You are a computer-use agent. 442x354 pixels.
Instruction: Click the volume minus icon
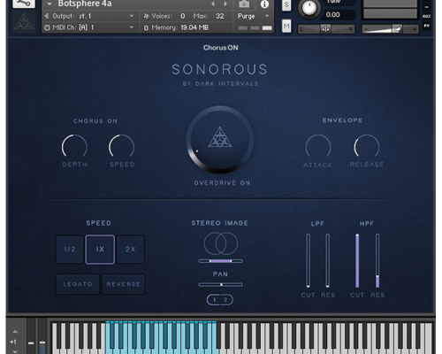[366, 29]
